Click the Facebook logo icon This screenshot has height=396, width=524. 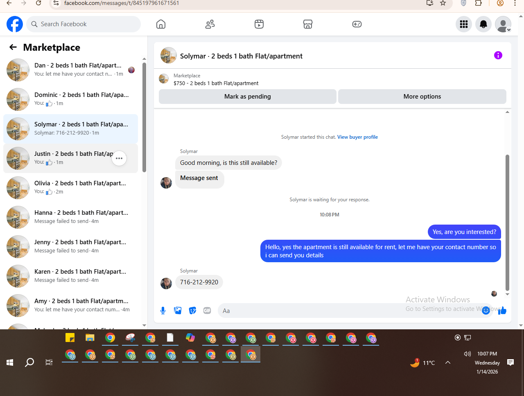(x=15, y=24)
